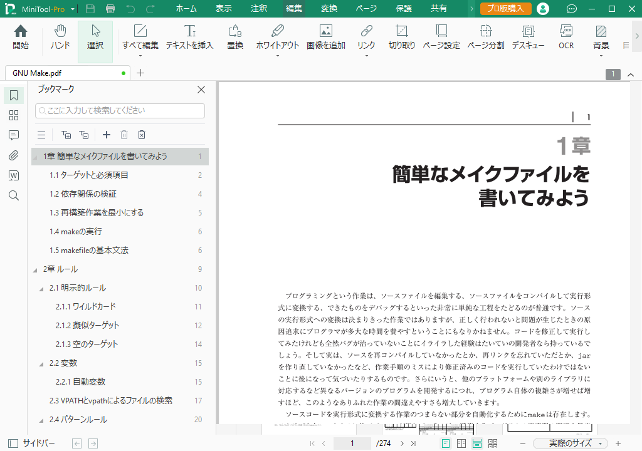Switch to the 変換 ribbon tab
Viewport: 642px width, 451px height.
pos(329,9)
